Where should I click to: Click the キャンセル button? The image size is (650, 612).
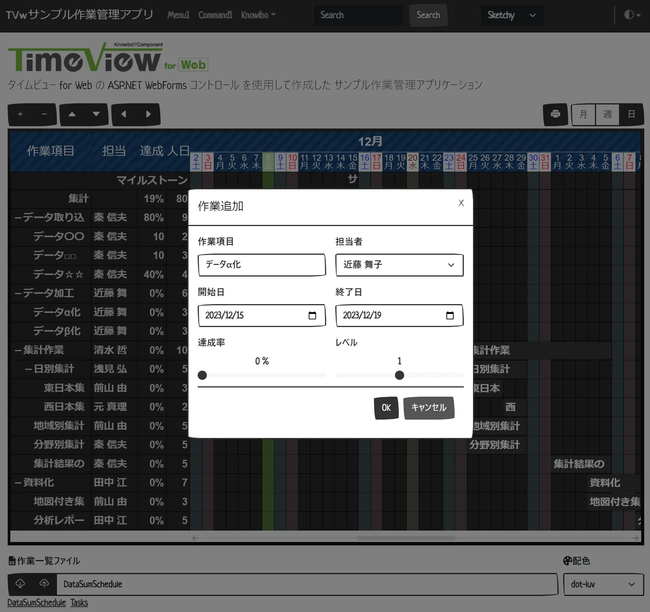click(429, 408)
